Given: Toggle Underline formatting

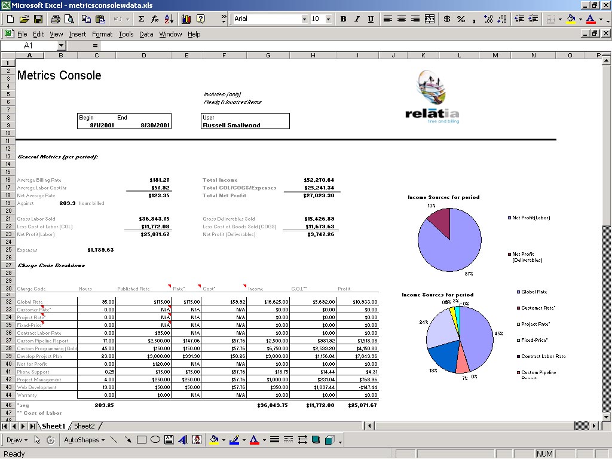Looking at the screenshot, I should (371, 19).
